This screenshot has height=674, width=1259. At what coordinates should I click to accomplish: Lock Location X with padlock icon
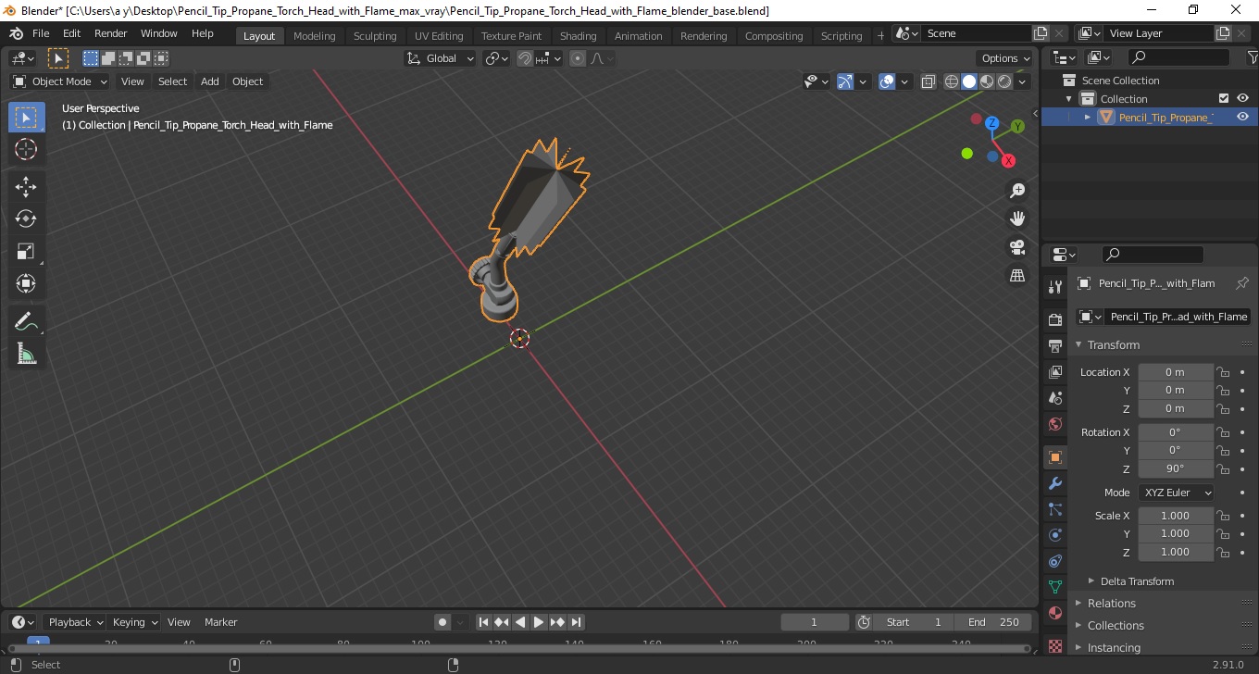(1223, 372)
